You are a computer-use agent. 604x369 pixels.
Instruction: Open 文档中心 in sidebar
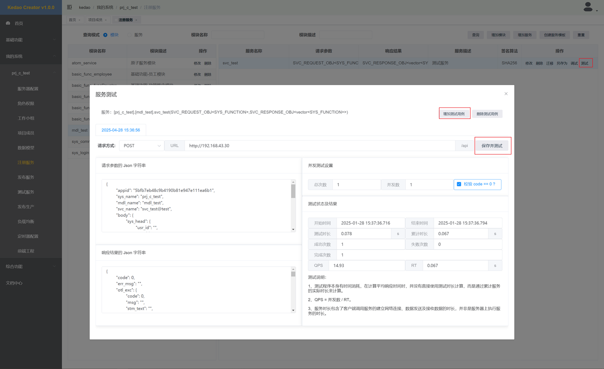coord(14,283)
